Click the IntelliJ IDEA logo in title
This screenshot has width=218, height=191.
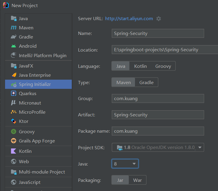(x=6, y=5)
